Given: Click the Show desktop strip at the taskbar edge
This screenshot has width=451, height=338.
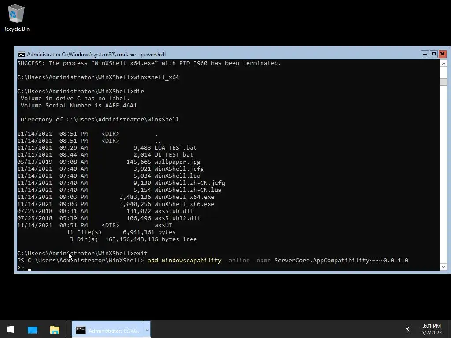Looking at the screenshot, I should pos(450,329).
